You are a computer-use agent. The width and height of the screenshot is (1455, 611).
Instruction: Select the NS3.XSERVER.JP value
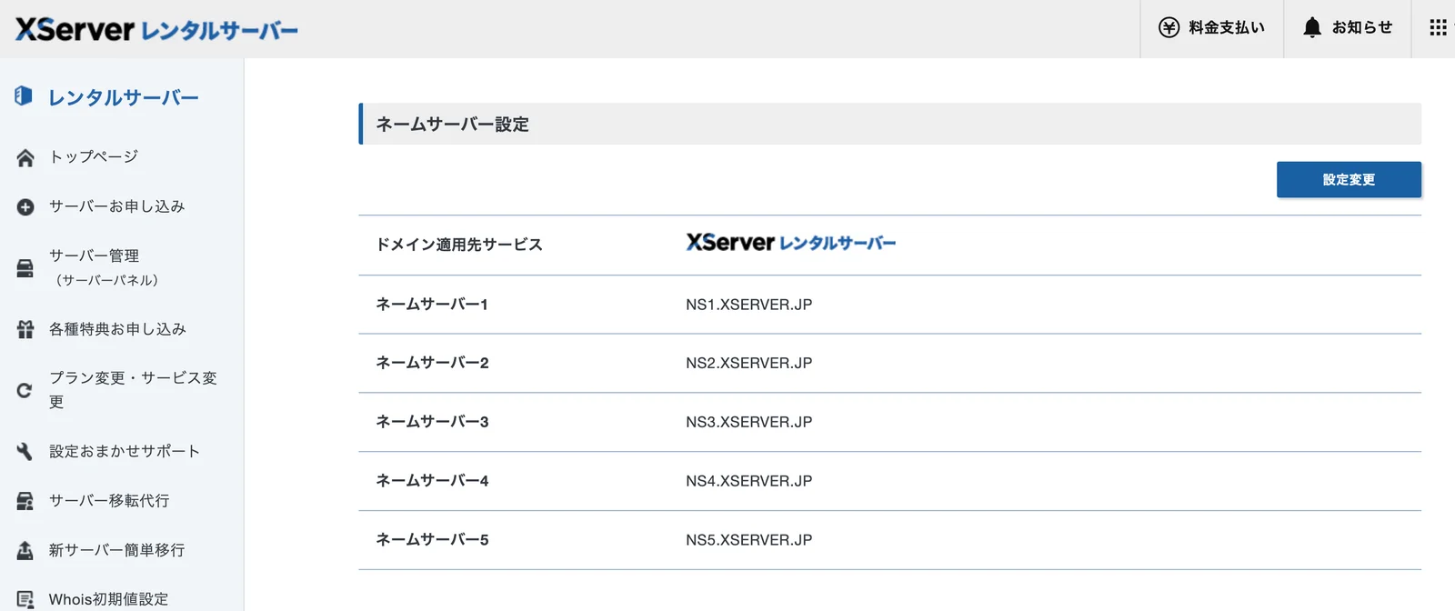click(749, 422)
